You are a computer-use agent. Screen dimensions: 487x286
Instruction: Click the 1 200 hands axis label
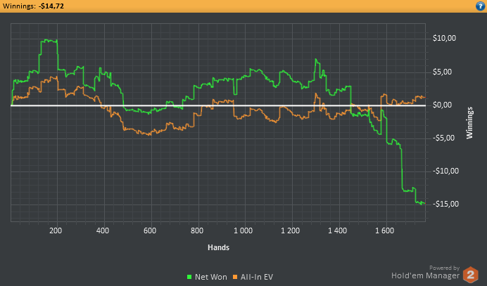(291, 230)
